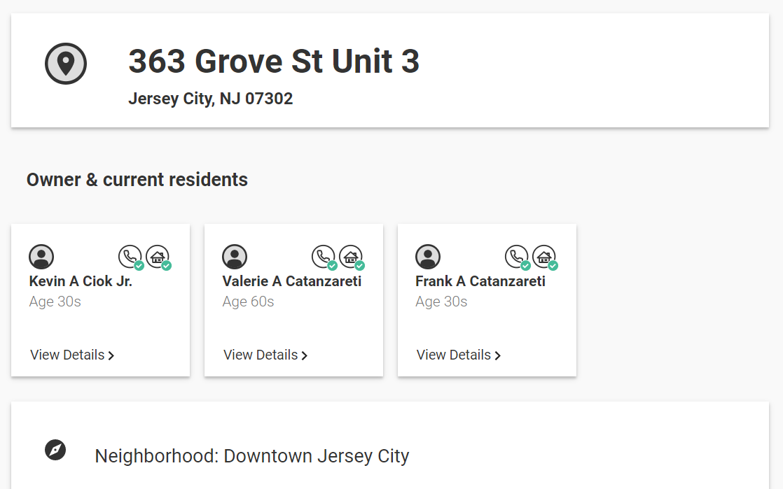The width and height of the screenshot is (783, 489).
Task: Click the chevron next to Kevin's View Details
Action: [x=111, y=356]
